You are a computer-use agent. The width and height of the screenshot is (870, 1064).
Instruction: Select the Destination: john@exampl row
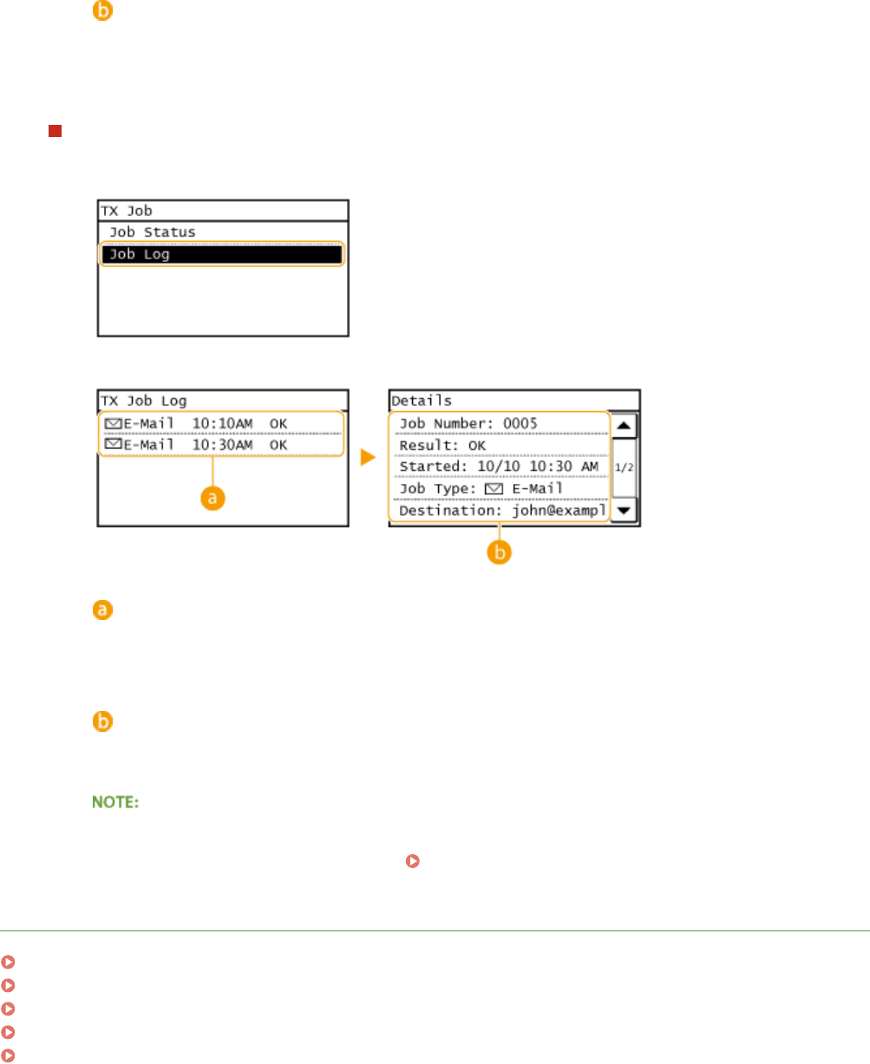click(500, 511)
